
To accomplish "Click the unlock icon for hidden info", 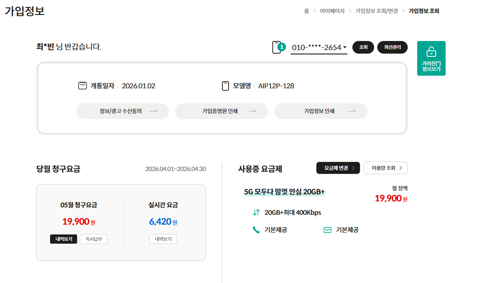I will pos(431,52).
